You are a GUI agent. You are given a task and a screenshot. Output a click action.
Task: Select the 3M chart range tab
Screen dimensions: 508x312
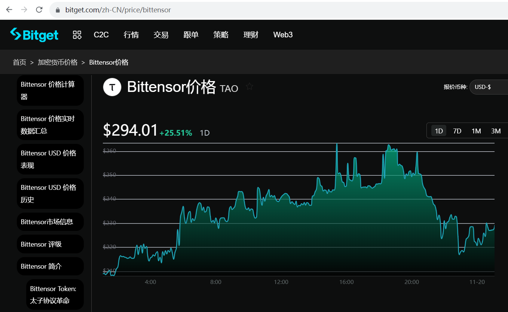pyautogui.click(x=496, y=131)
